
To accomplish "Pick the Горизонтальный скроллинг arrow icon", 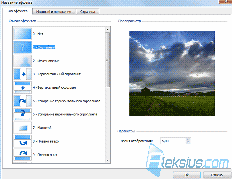I will (23, 74).
